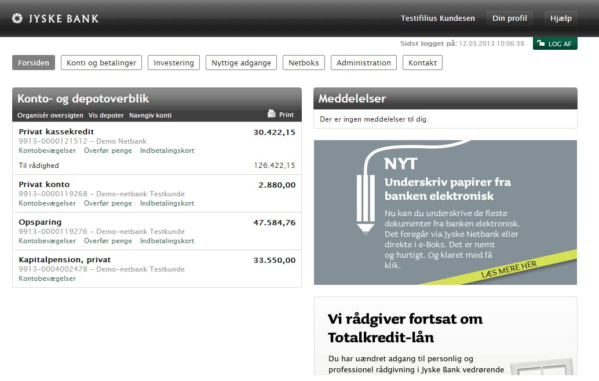Open Indbetalingskort for Opsparing
This screenshot has height=381, width=599.
click(x=167, y=241)
